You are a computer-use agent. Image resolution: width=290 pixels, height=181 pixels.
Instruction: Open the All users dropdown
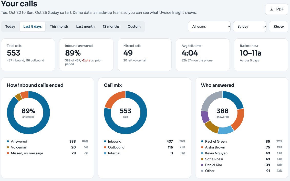[x=209, y=26]
